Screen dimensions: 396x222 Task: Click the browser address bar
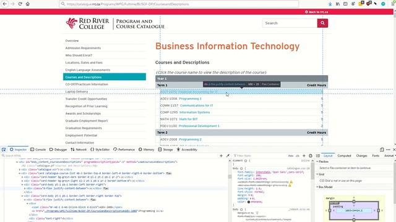pos(179,4)
